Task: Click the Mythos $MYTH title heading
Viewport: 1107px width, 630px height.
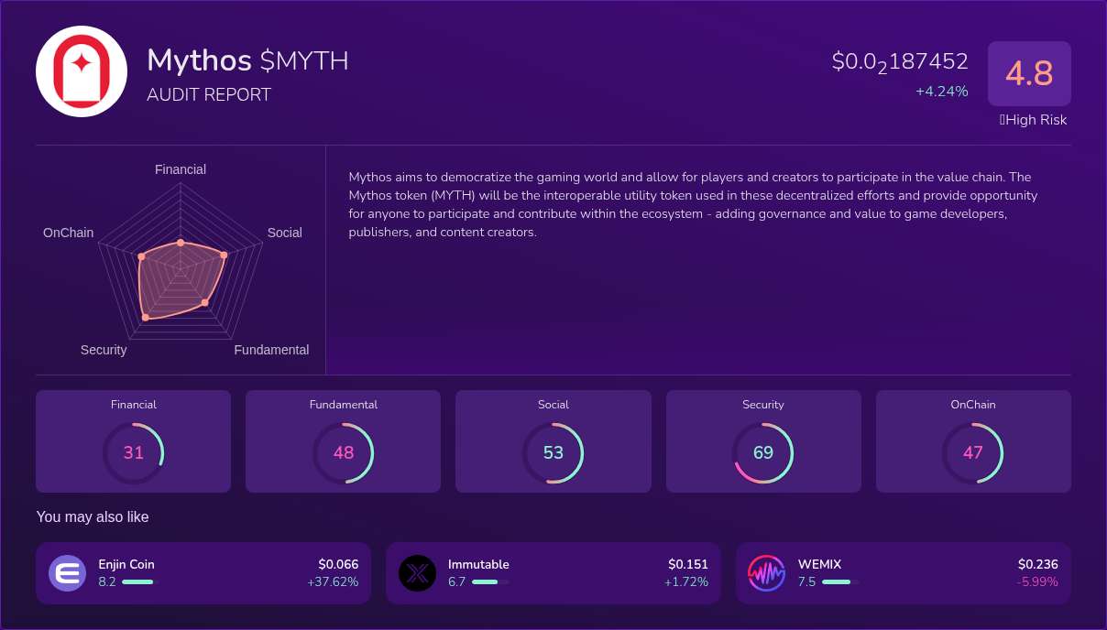Action: coord(247,60)
